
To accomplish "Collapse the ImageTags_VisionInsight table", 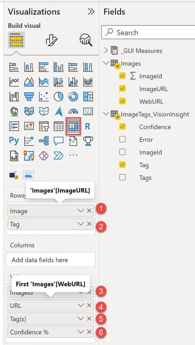I will (x=106, y=114).
